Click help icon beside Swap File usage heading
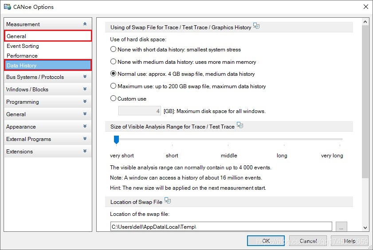The image size is (373, 250). tap(256, 26)
